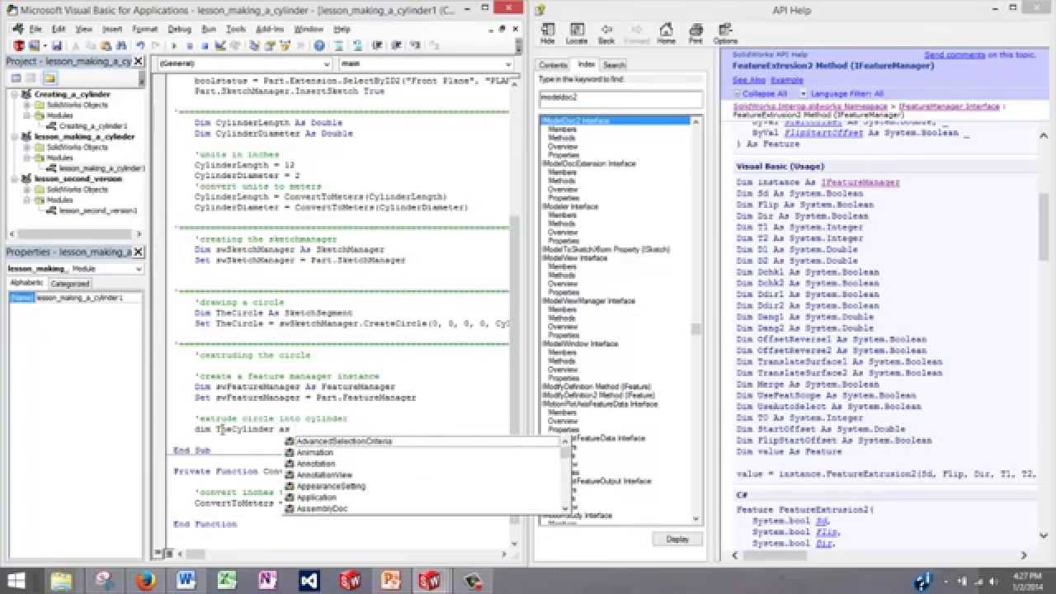Screen dimensions: 1056x594
Task: Click Collapse All in help topic
Action: (765, 93)
